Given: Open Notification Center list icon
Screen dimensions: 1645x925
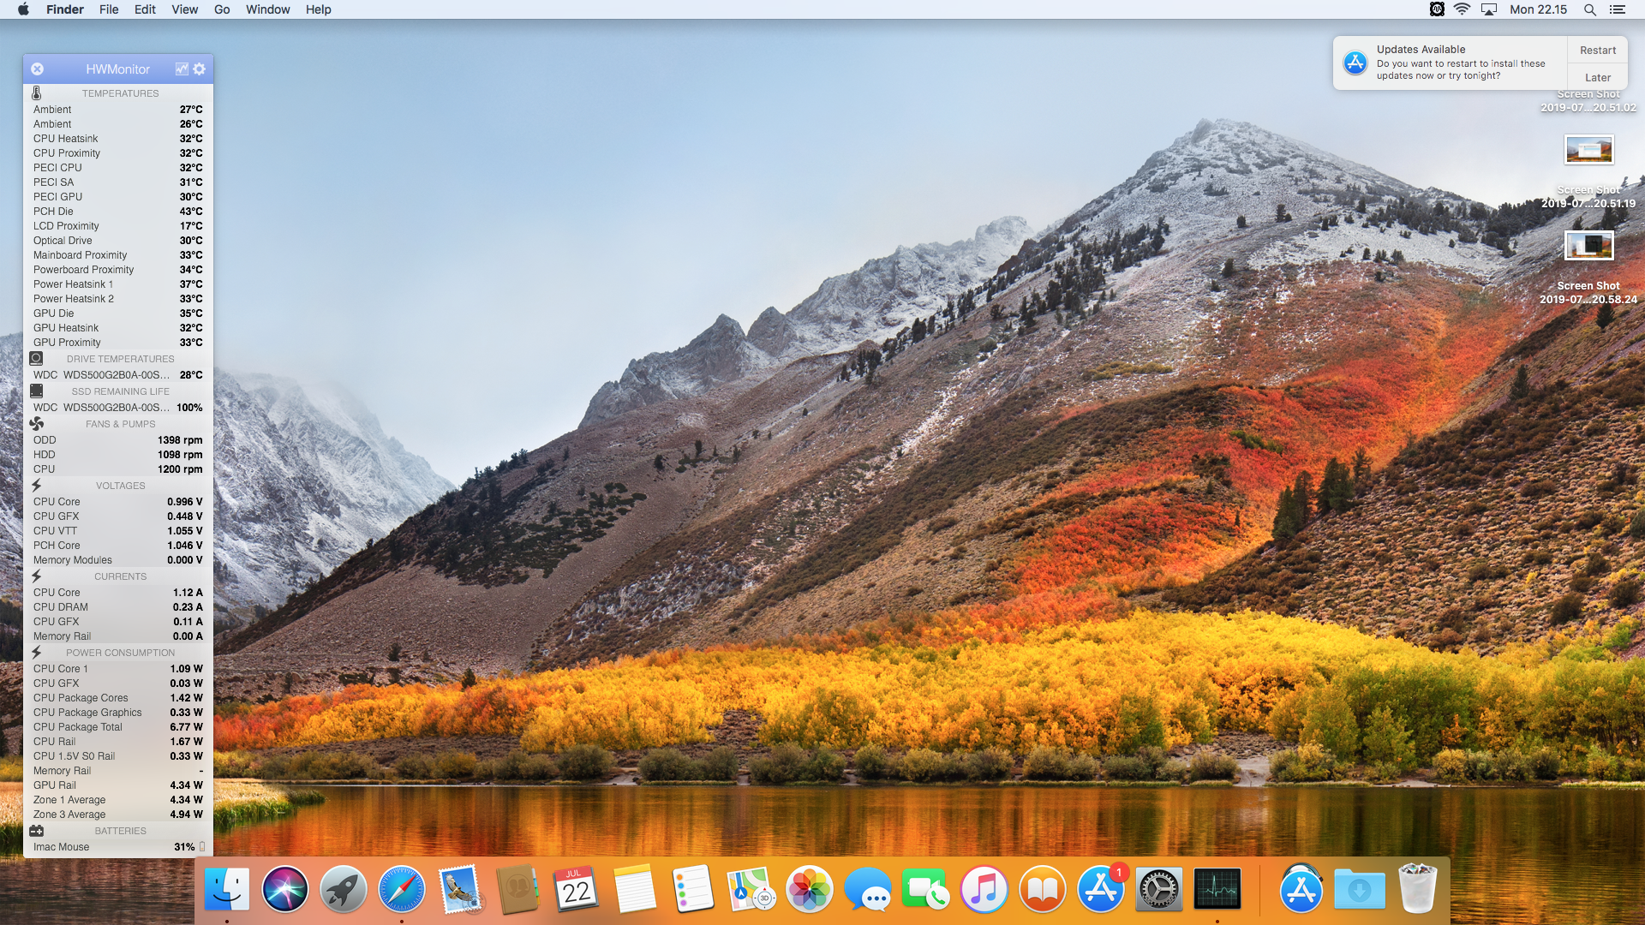Looking at the screenshot, I should [1618, 9].
